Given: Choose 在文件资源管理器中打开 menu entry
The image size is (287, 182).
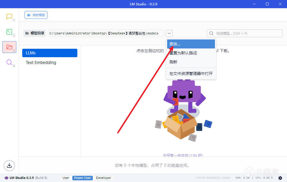Looking at the screenshot, I should [x=191, y=74].
